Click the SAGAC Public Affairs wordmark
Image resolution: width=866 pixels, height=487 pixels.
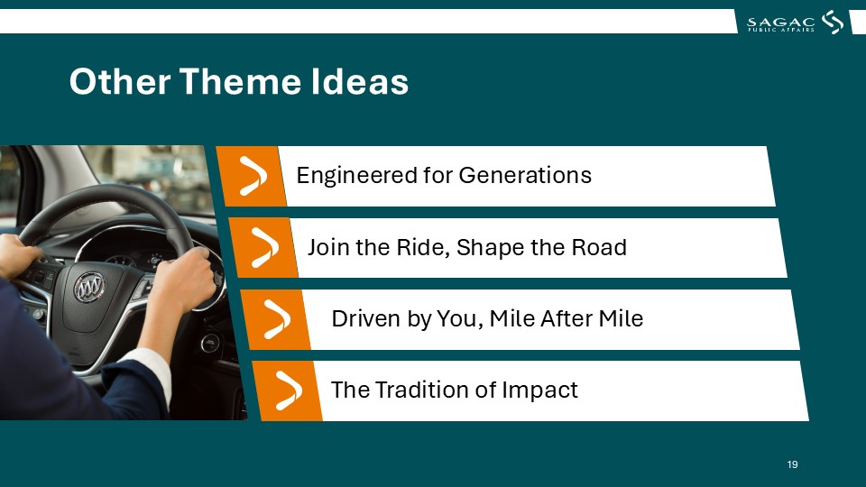coord(780,24)
